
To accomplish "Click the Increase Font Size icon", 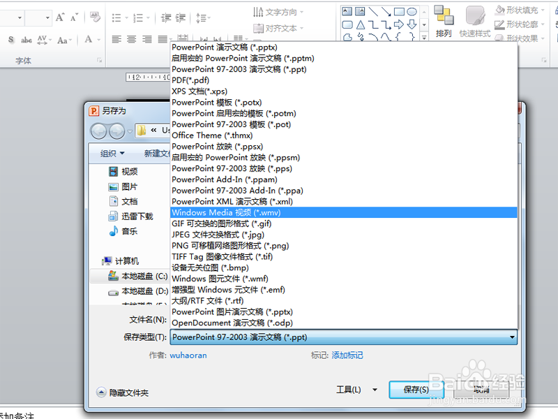I will pos(60,17).
